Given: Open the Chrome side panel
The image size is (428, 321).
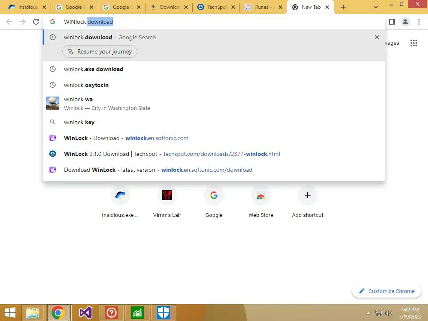Looking at the screenshot, I should coord(392,22).
